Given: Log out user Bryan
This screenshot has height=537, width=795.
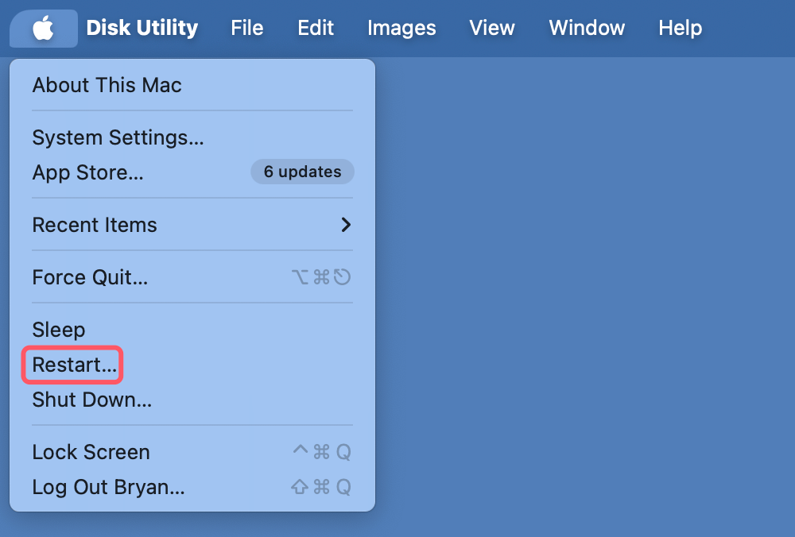Looking at the screenshot, I should 108,487.
